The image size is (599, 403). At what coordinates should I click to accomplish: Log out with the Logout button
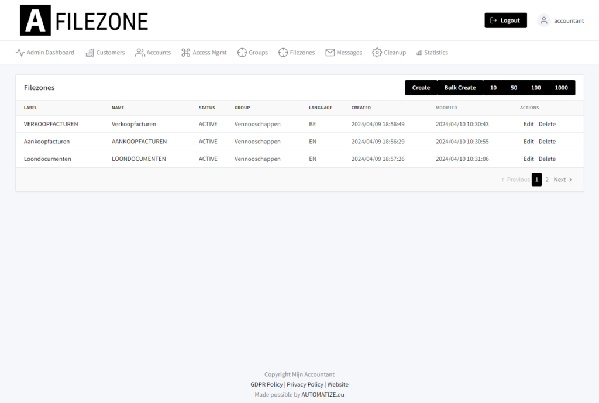point(506,20)
